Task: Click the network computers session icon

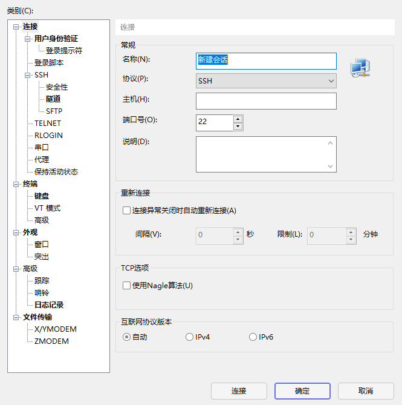Action: click(x=360, y=68)
